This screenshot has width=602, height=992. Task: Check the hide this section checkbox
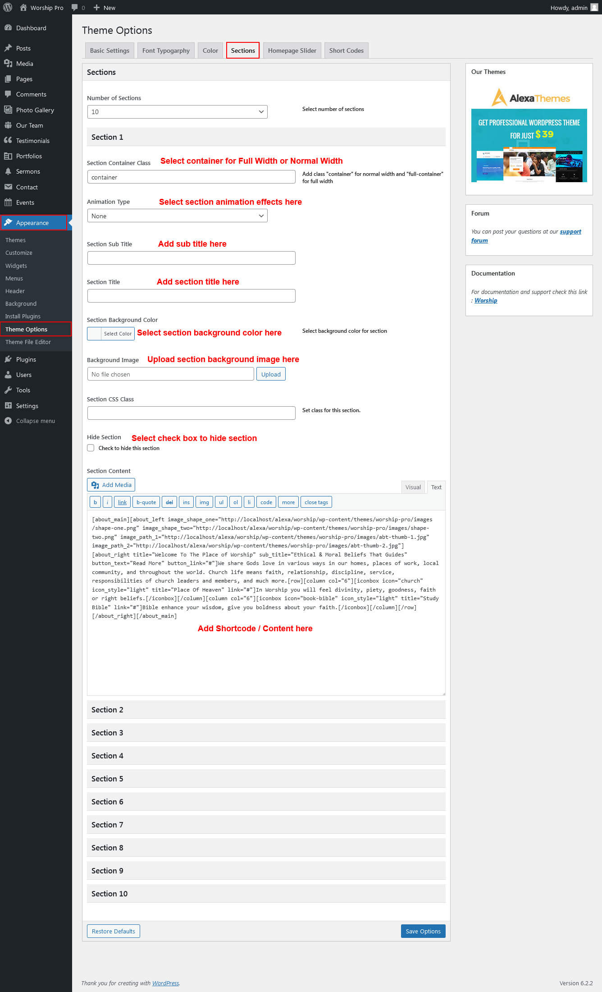click(x=91, y=448)
